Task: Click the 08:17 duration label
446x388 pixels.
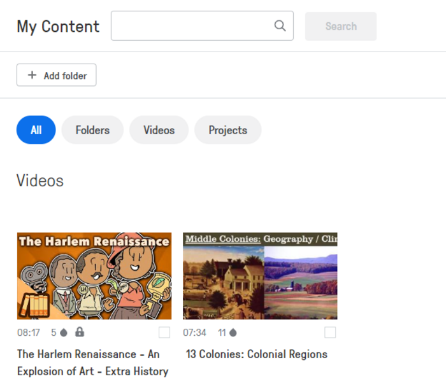Action: 29,333
